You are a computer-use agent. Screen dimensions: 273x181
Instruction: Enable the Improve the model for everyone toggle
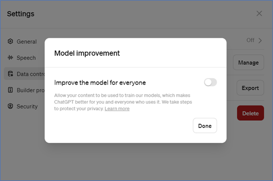coord(210,82)
